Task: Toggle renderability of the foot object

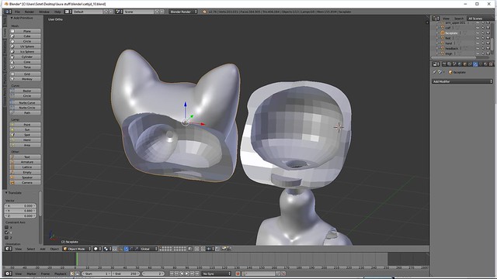Action: pyautogui.click(x=488, y=38)
